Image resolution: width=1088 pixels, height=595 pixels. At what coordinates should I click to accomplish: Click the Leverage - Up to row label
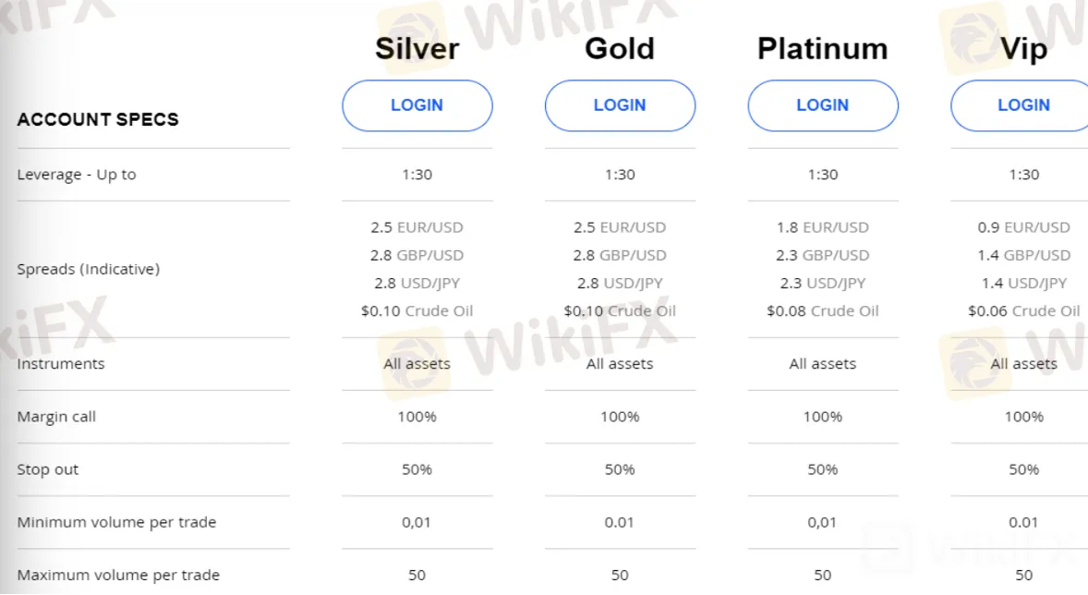[x=77, y=175]
